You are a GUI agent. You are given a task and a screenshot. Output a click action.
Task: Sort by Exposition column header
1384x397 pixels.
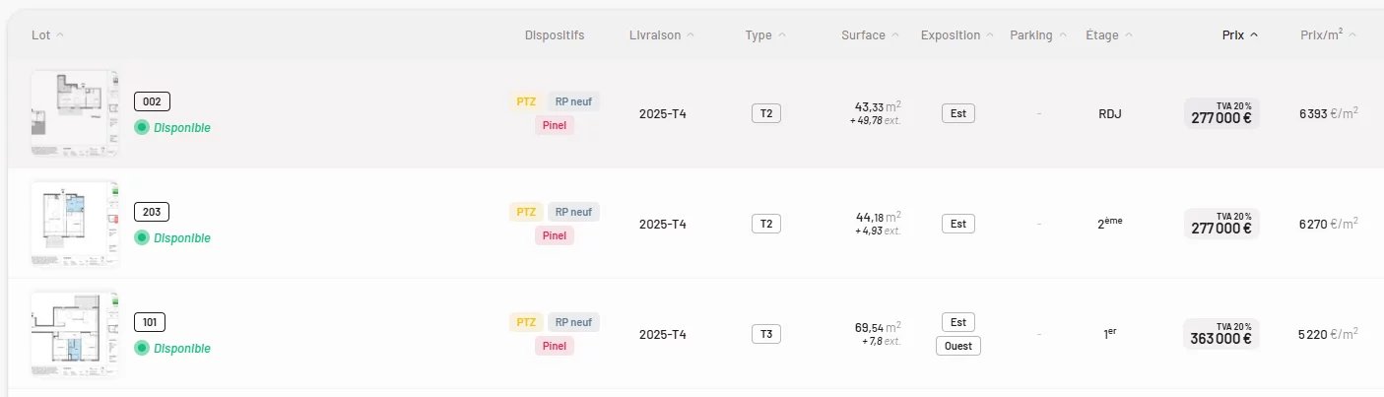957,35
